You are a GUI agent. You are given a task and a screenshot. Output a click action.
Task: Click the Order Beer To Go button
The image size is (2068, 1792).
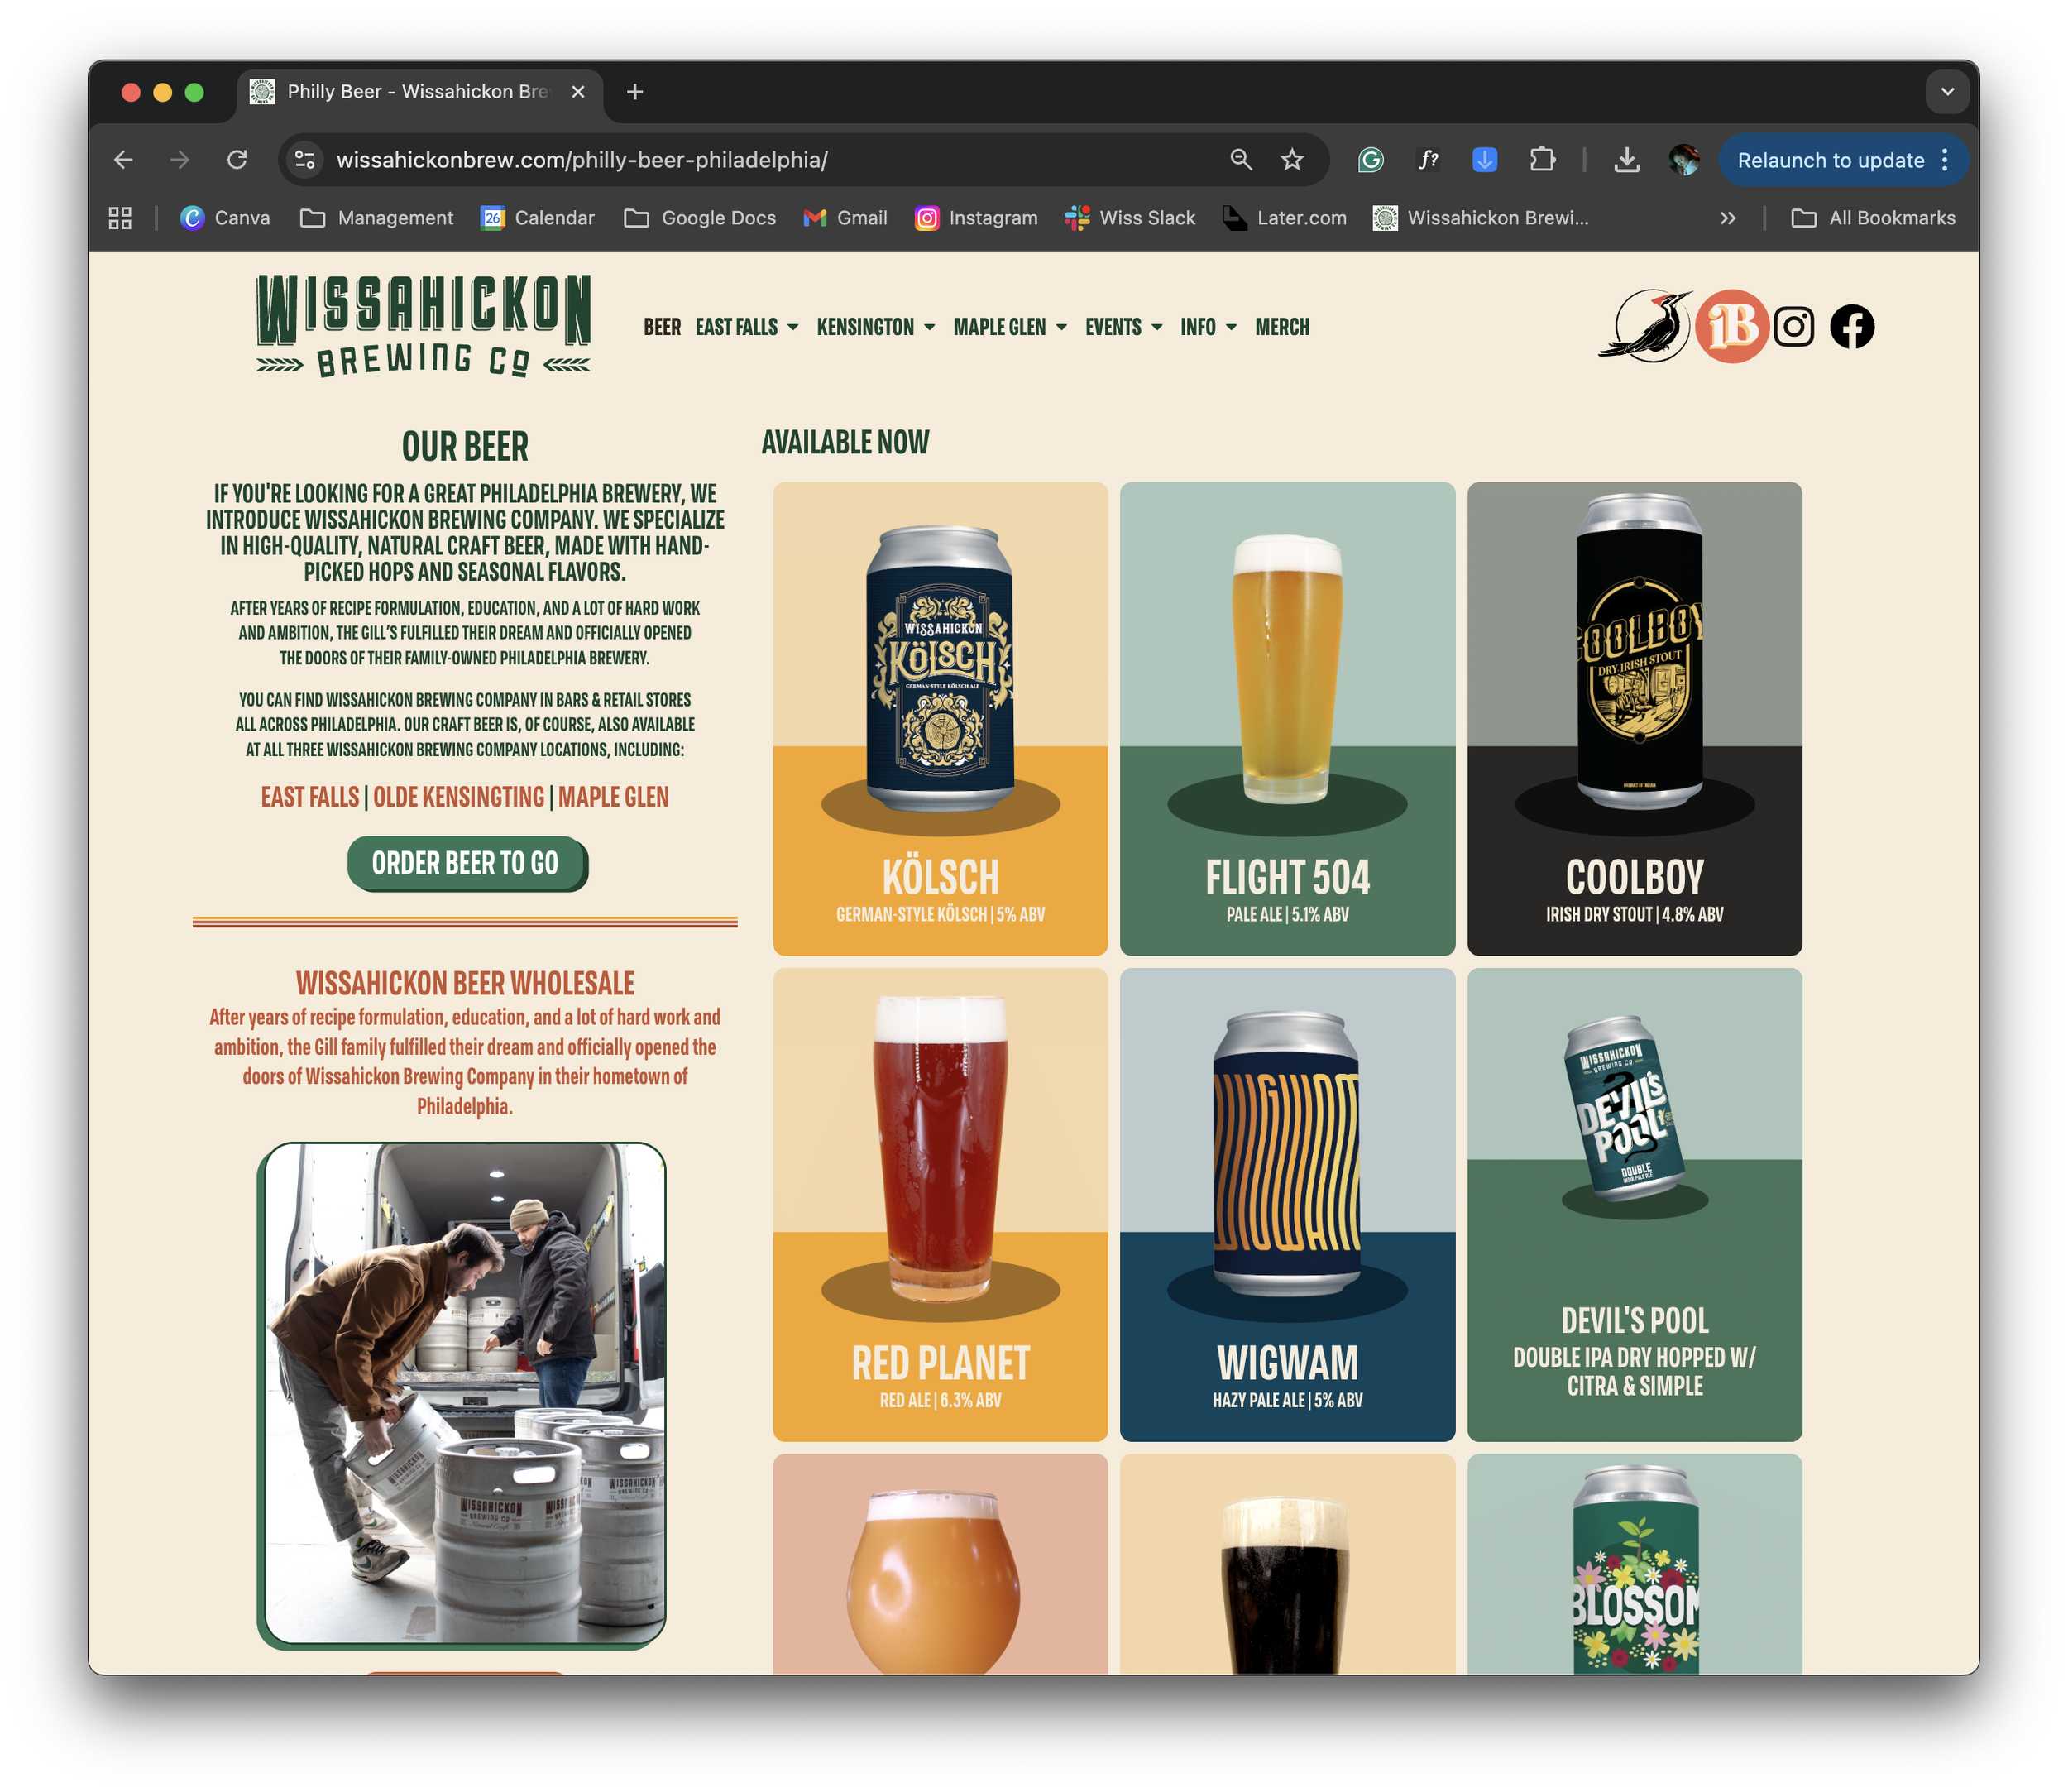pyautogui.click(x=466, y=863)
